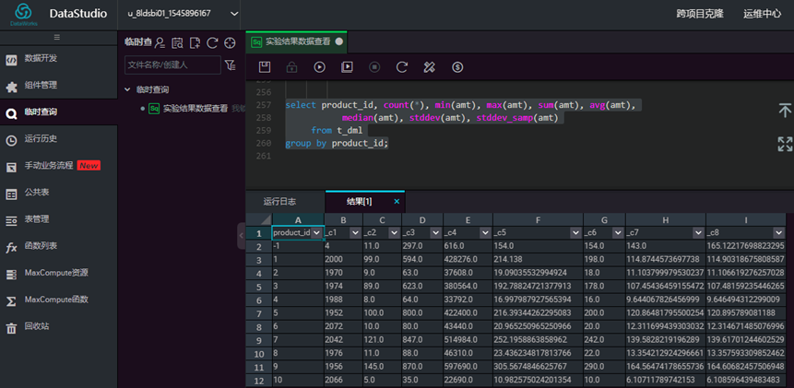Screen dimensions: 794x388
Task: Click the 'group by product_id;' code line
Action: (x=337, y=143)
